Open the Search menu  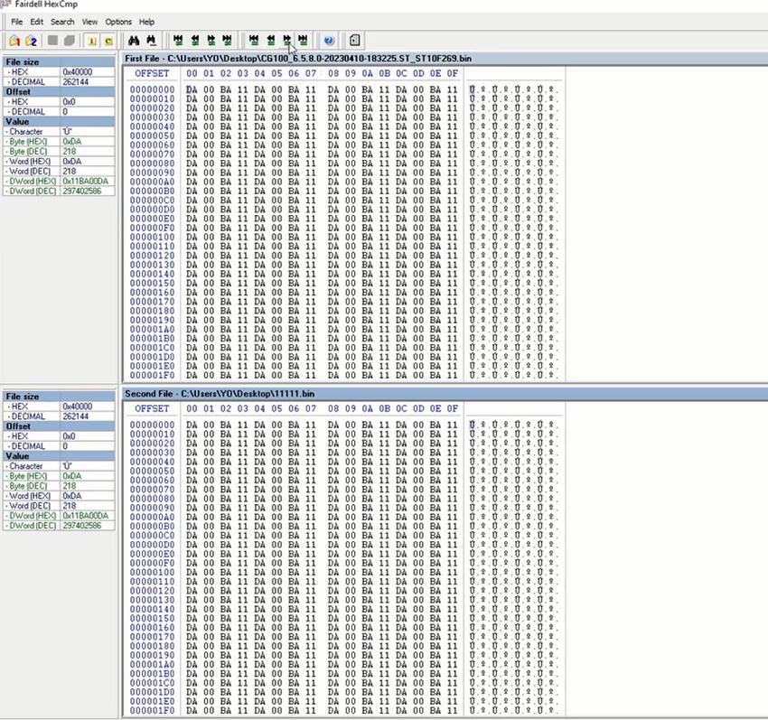62,22
